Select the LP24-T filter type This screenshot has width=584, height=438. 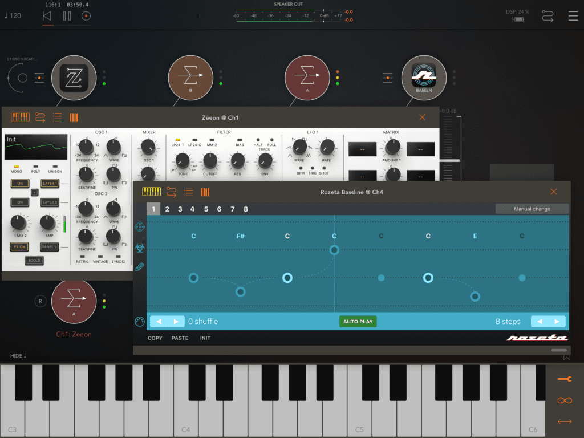(x=178, y=140)
